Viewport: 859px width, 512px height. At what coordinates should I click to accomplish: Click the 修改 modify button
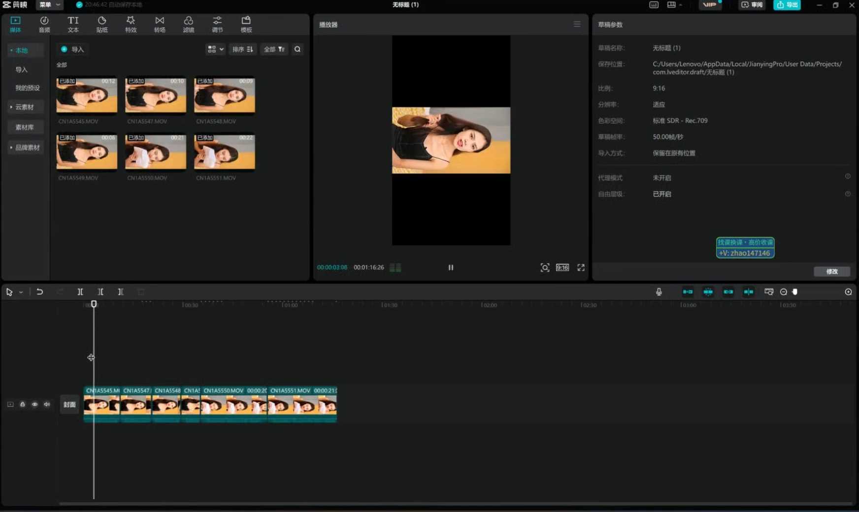coord(832,271)
